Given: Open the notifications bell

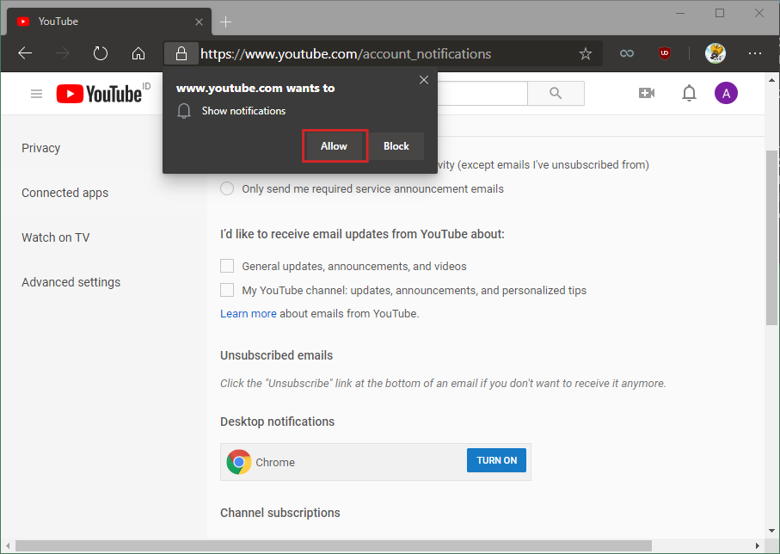Looking at the screenshot, I should (689, 94).
